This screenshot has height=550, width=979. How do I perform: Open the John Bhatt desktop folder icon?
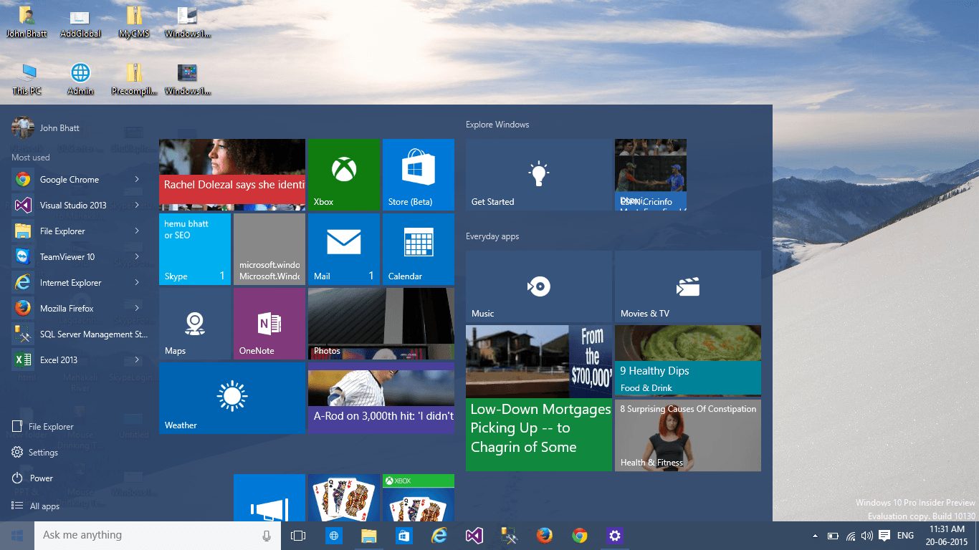coord(27,22)
